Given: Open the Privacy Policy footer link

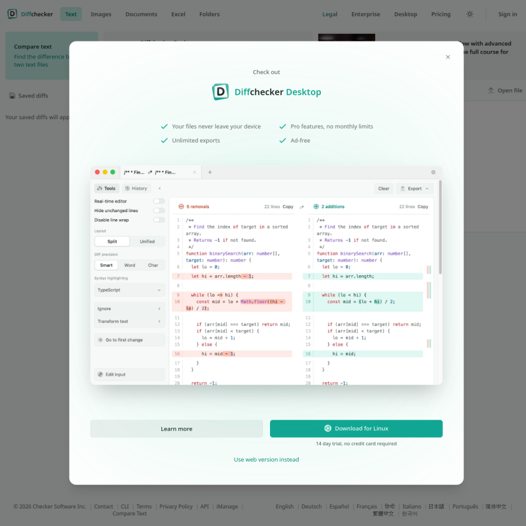Looking at the screenshot, I should (176, 507).
